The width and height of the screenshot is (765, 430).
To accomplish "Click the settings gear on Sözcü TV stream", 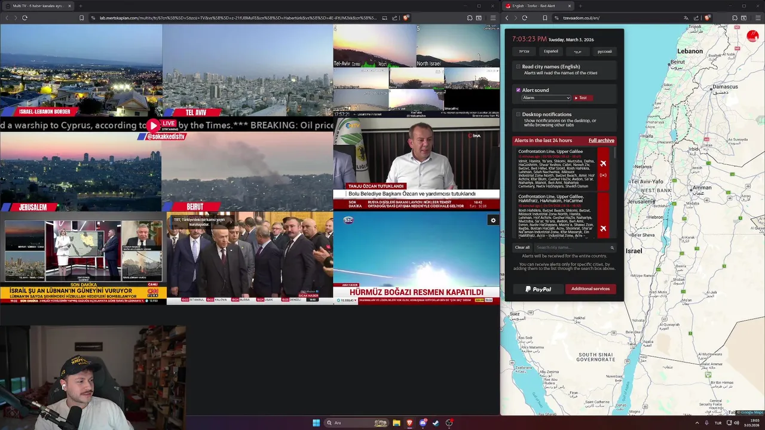I will 493,220.
